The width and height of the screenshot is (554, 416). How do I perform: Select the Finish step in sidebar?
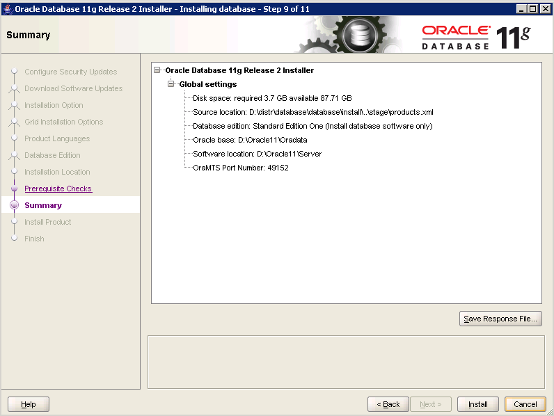pos(34,239)
